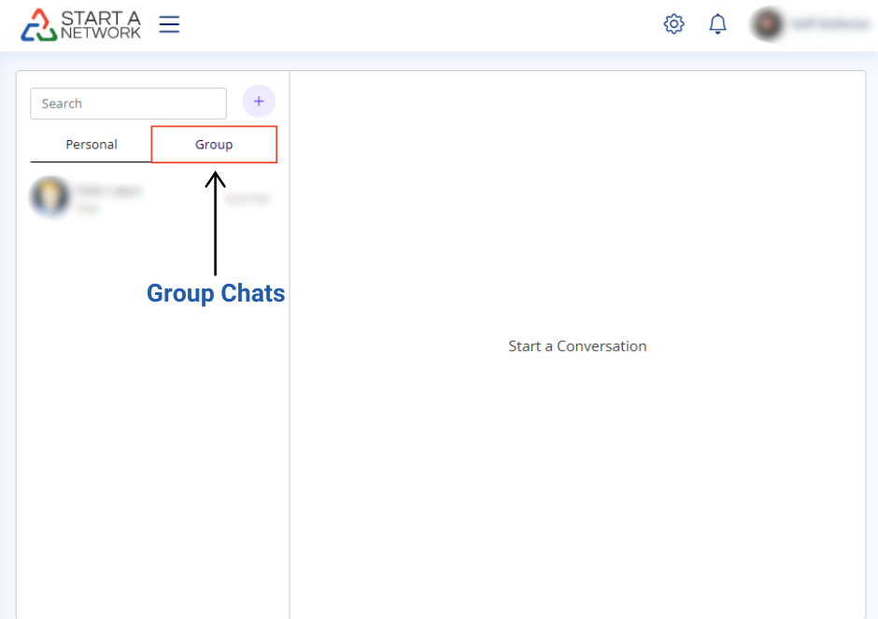Image resolution: width=878 pixels, height=619 pixels.
Task: Click the "Group Chats" blue annotation label
Action: coord(216,293)
